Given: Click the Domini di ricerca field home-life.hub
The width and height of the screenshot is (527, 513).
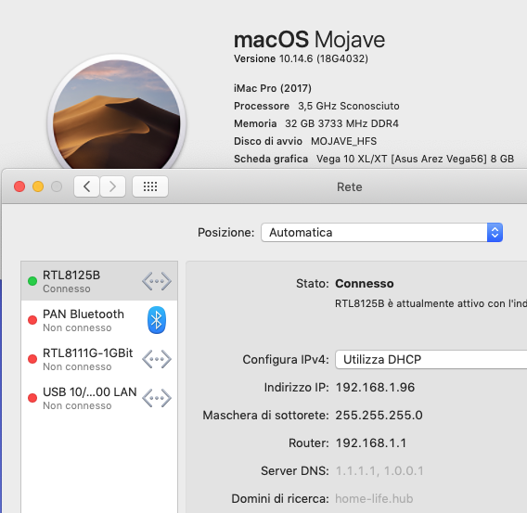Looking at the screenshot, I should pyautogui.click(x=374, y=498).
